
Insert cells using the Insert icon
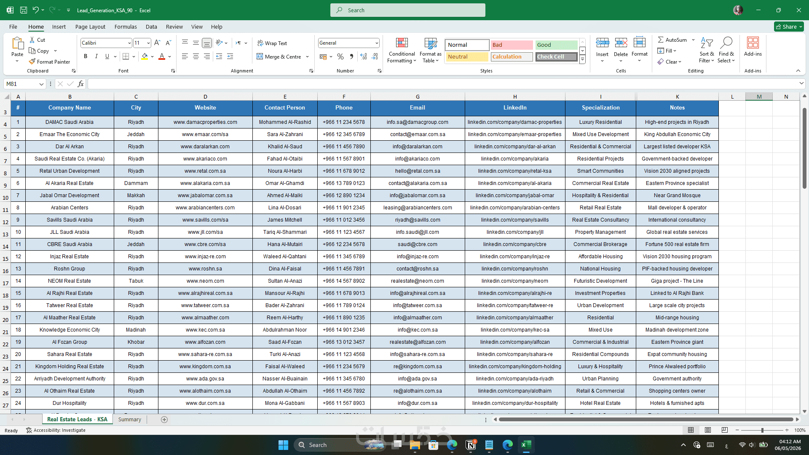(602, 43)
